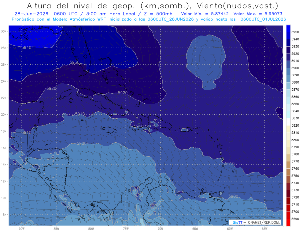This screenshot has height=232, width=300.
Task: Click the 65W longitude axis label
Action: [195, 229]
